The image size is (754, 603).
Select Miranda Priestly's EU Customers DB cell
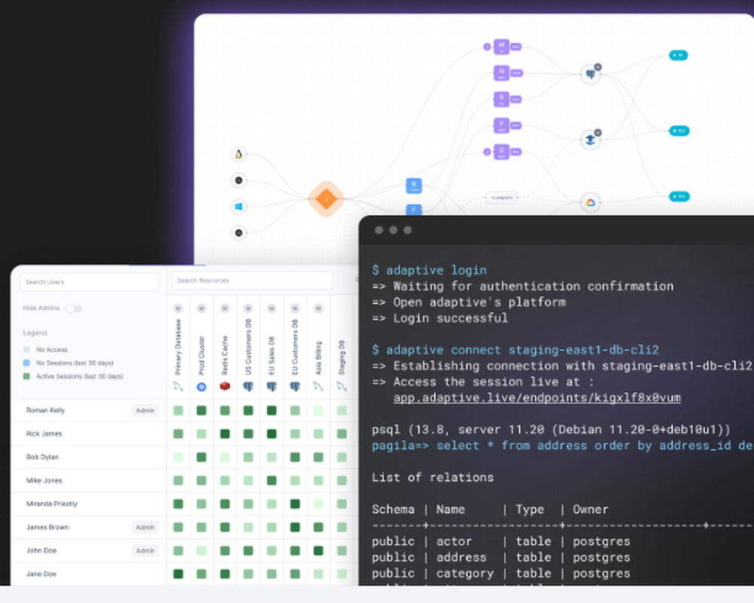(x=295, y=504)
